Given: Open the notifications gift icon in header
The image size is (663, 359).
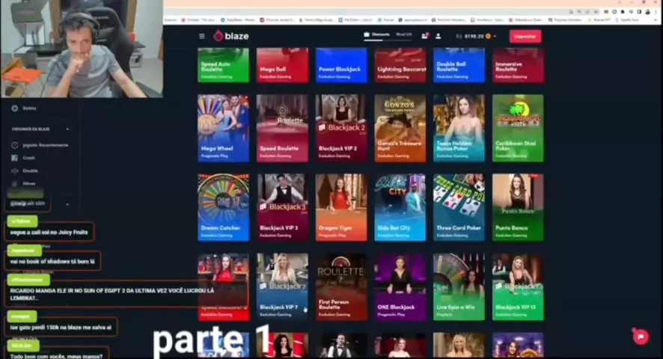Looking at the screenshot, I should [x=425, y=36].
